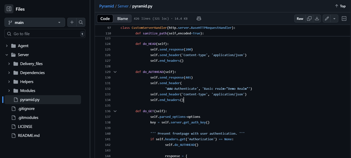The image size is (351, 158).
Task: Open file search magnifier icon
Action: [x=81, y=22]
